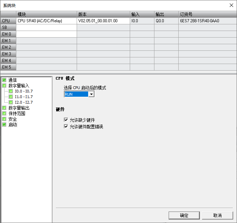Click the 6ES7 288-1SR40-0AA0 order number cell
Viewport: 237px width, 223px height.
coord(208,21)
